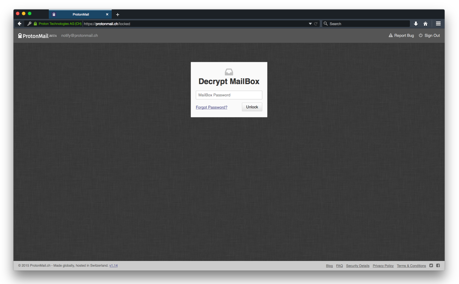Close the ProtonMail tab
459x284 pixels.
tap(107, 14)
